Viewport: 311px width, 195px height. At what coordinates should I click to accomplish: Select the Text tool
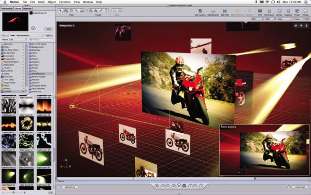click(x=106, y=10)
